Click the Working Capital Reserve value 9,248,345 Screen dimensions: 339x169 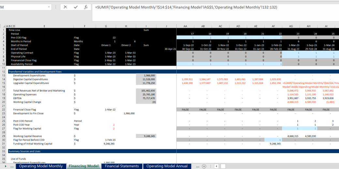146,136
